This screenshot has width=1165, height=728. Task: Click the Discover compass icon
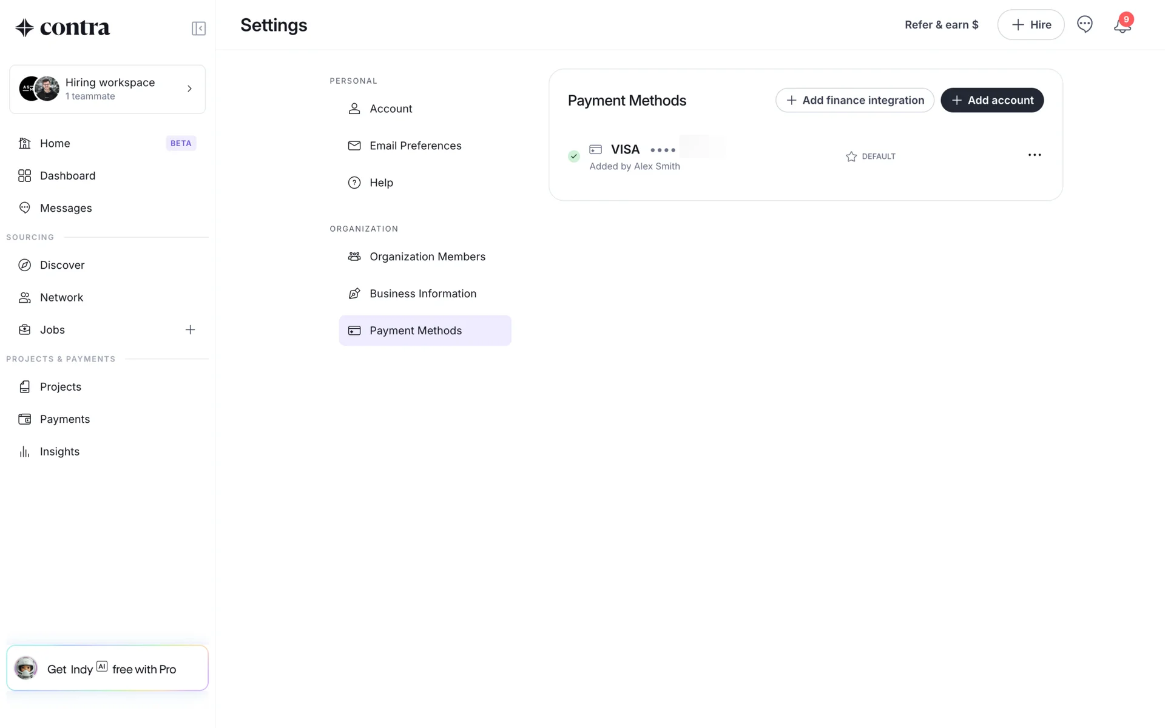click(25, 265)
